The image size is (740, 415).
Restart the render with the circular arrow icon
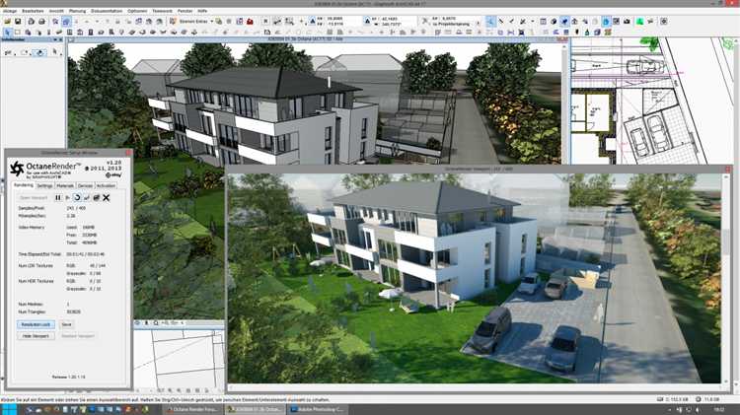[x=77, y=198]
